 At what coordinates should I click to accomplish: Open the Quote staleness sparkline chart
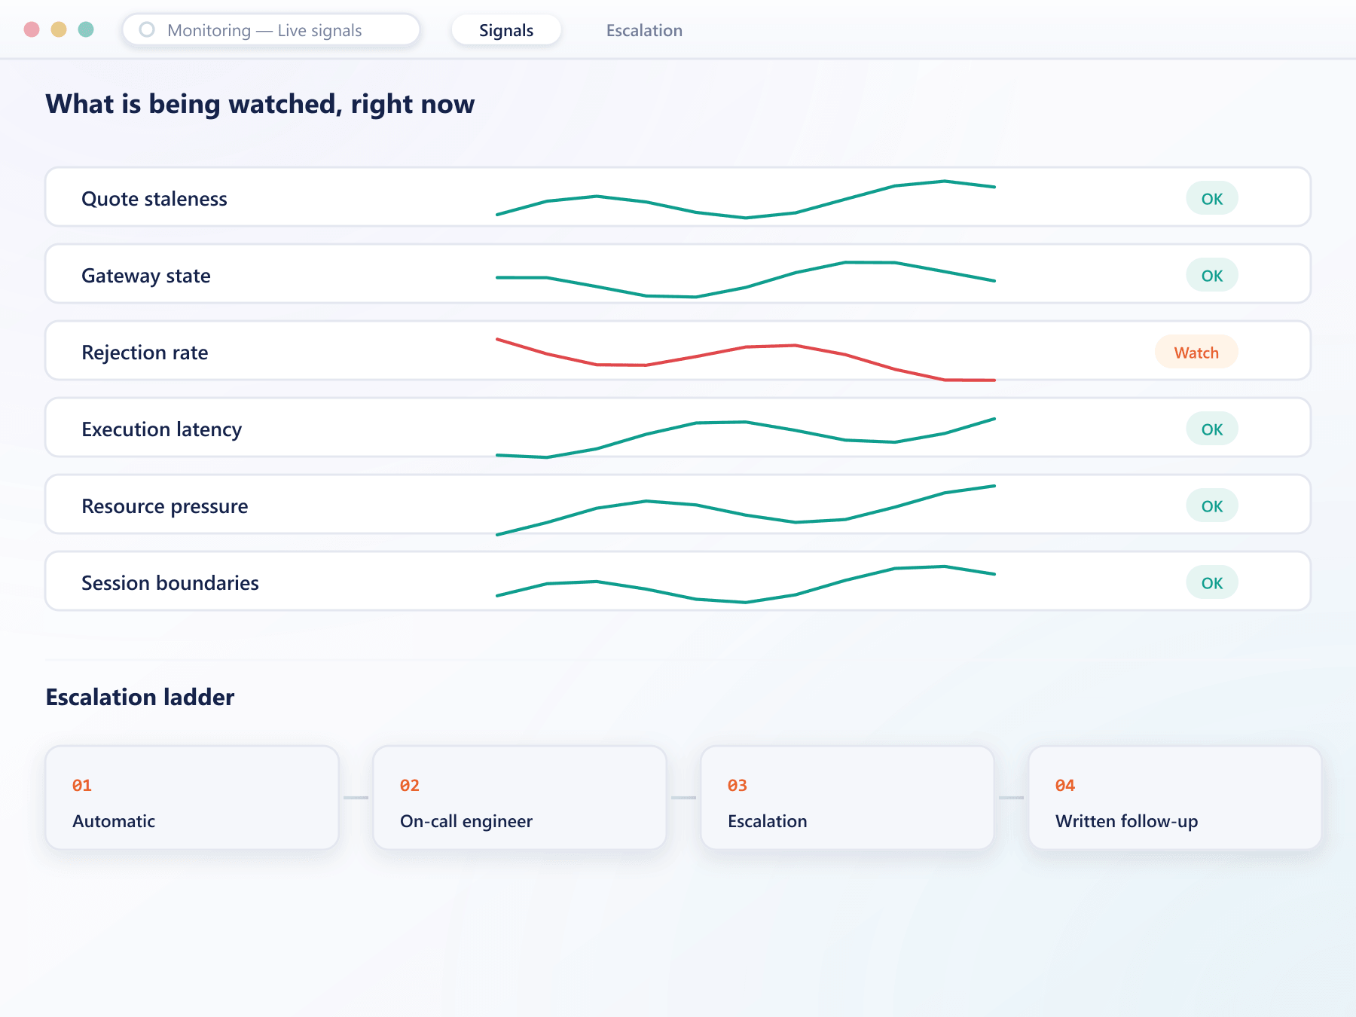click(746, 199)
